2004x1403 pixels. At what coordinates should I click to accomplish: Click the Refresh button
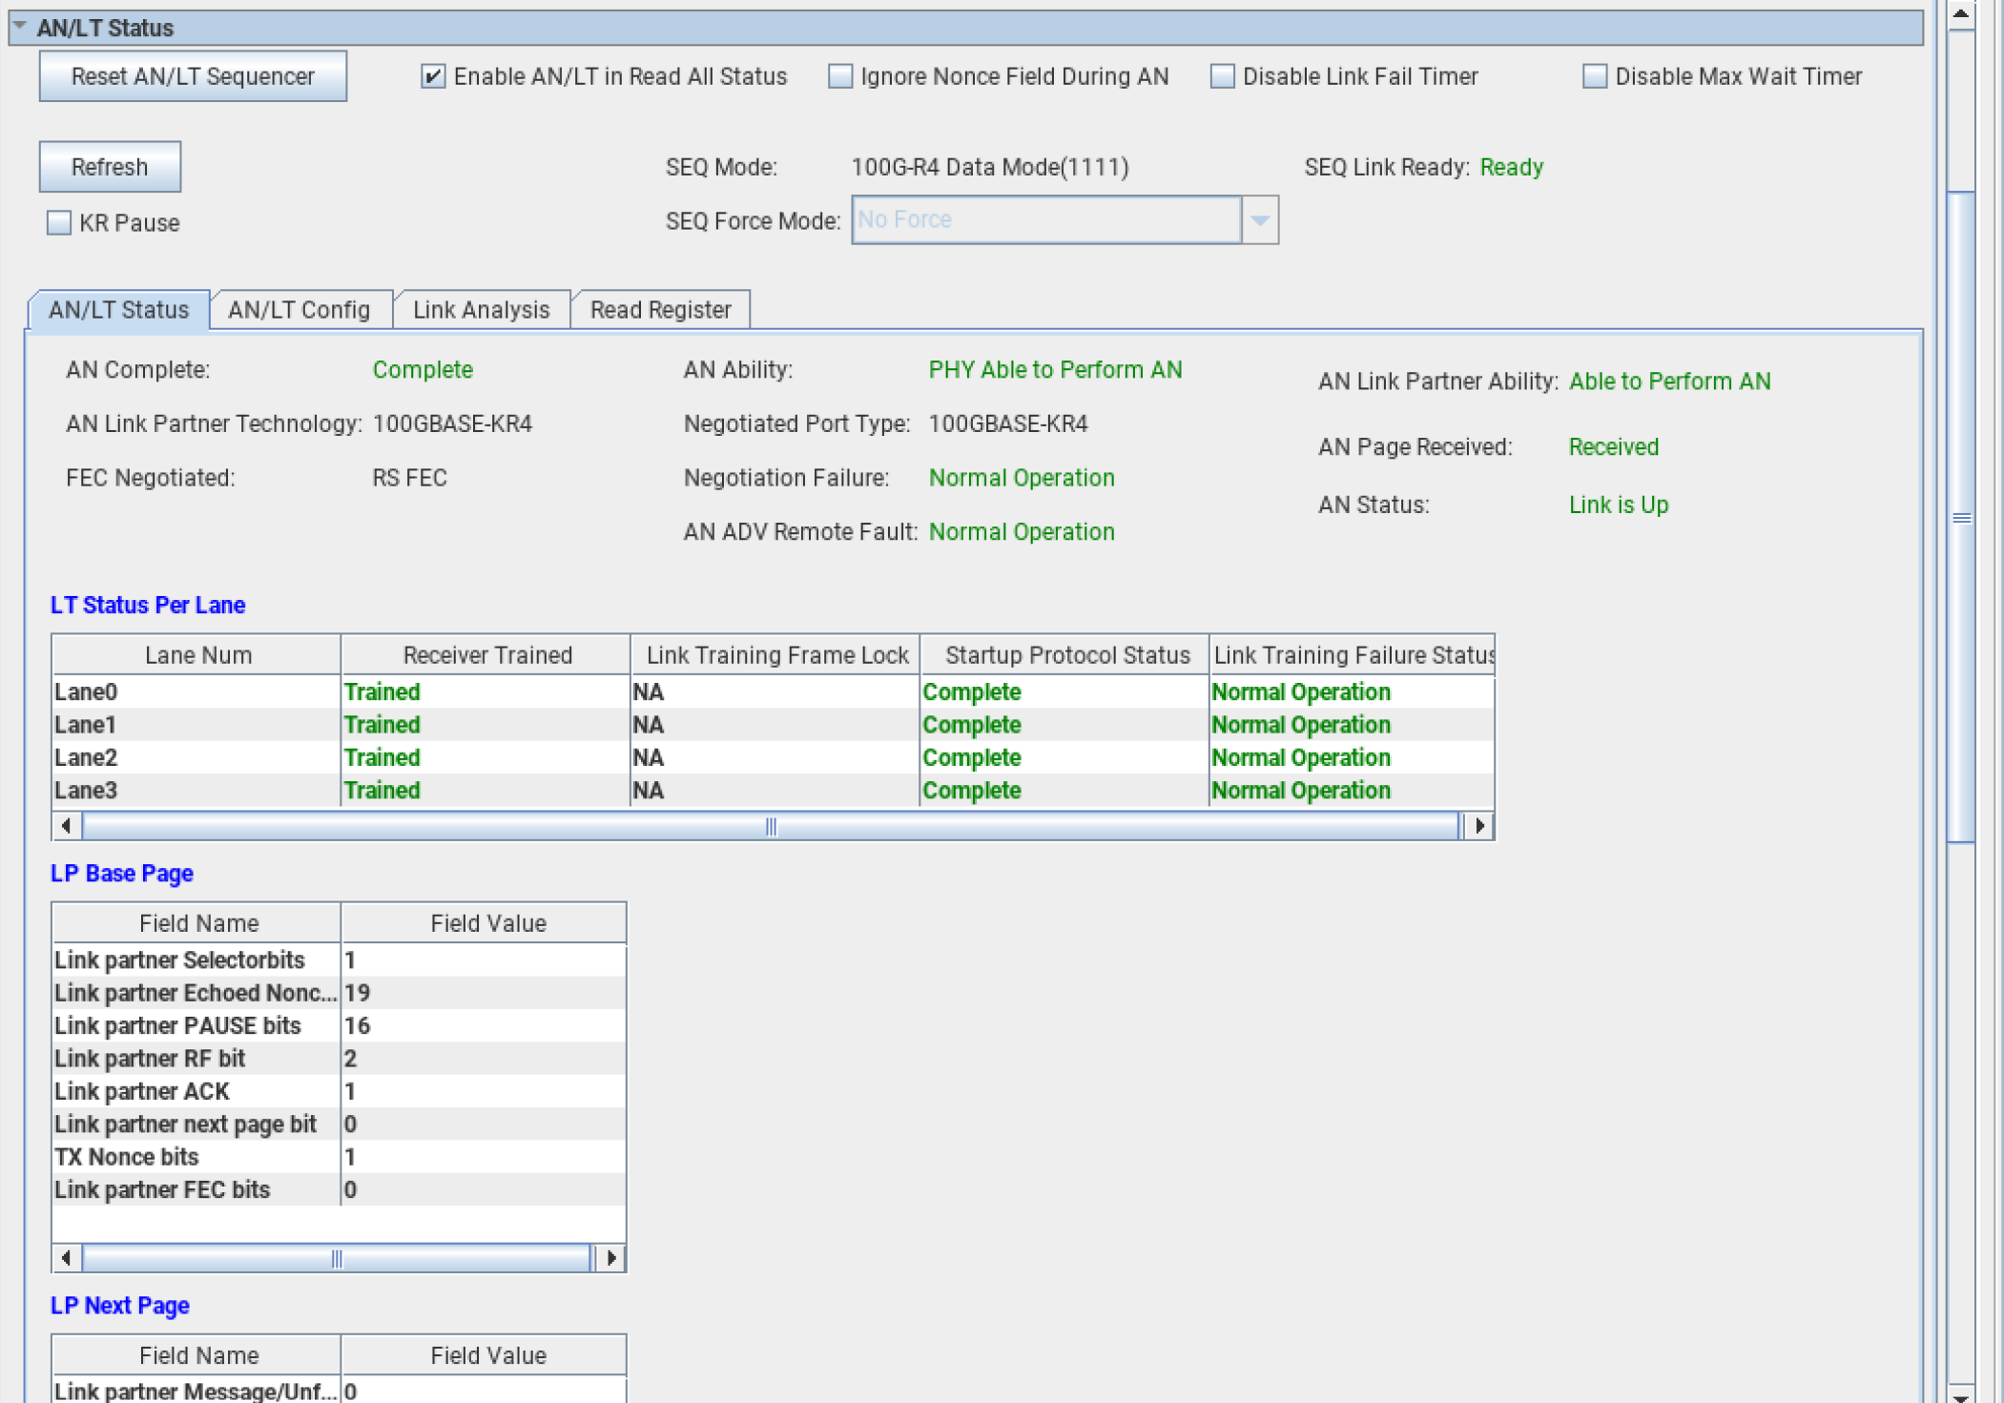pos(110,167)
